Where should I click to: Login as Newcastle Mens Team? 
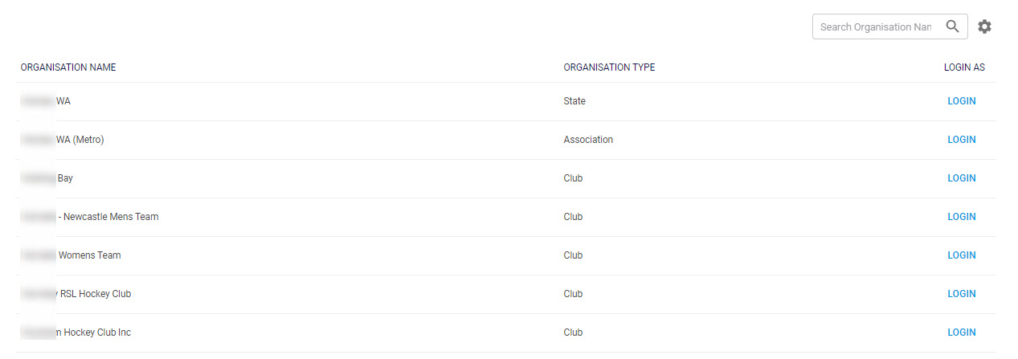(961, 217)
